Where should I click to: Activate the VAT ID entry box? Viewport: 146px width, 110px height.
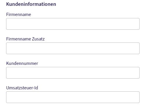point(73,97)
